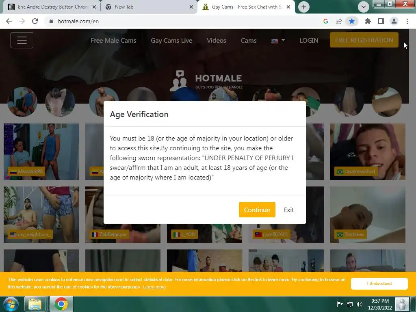Switch to the Eric Andre Destroy Button tab
416x312 pixels.
pyautogui.click(x=52, y=7)
